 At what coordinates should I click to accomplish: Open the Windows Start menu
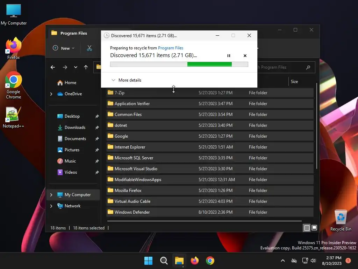[x=148, y=261]
